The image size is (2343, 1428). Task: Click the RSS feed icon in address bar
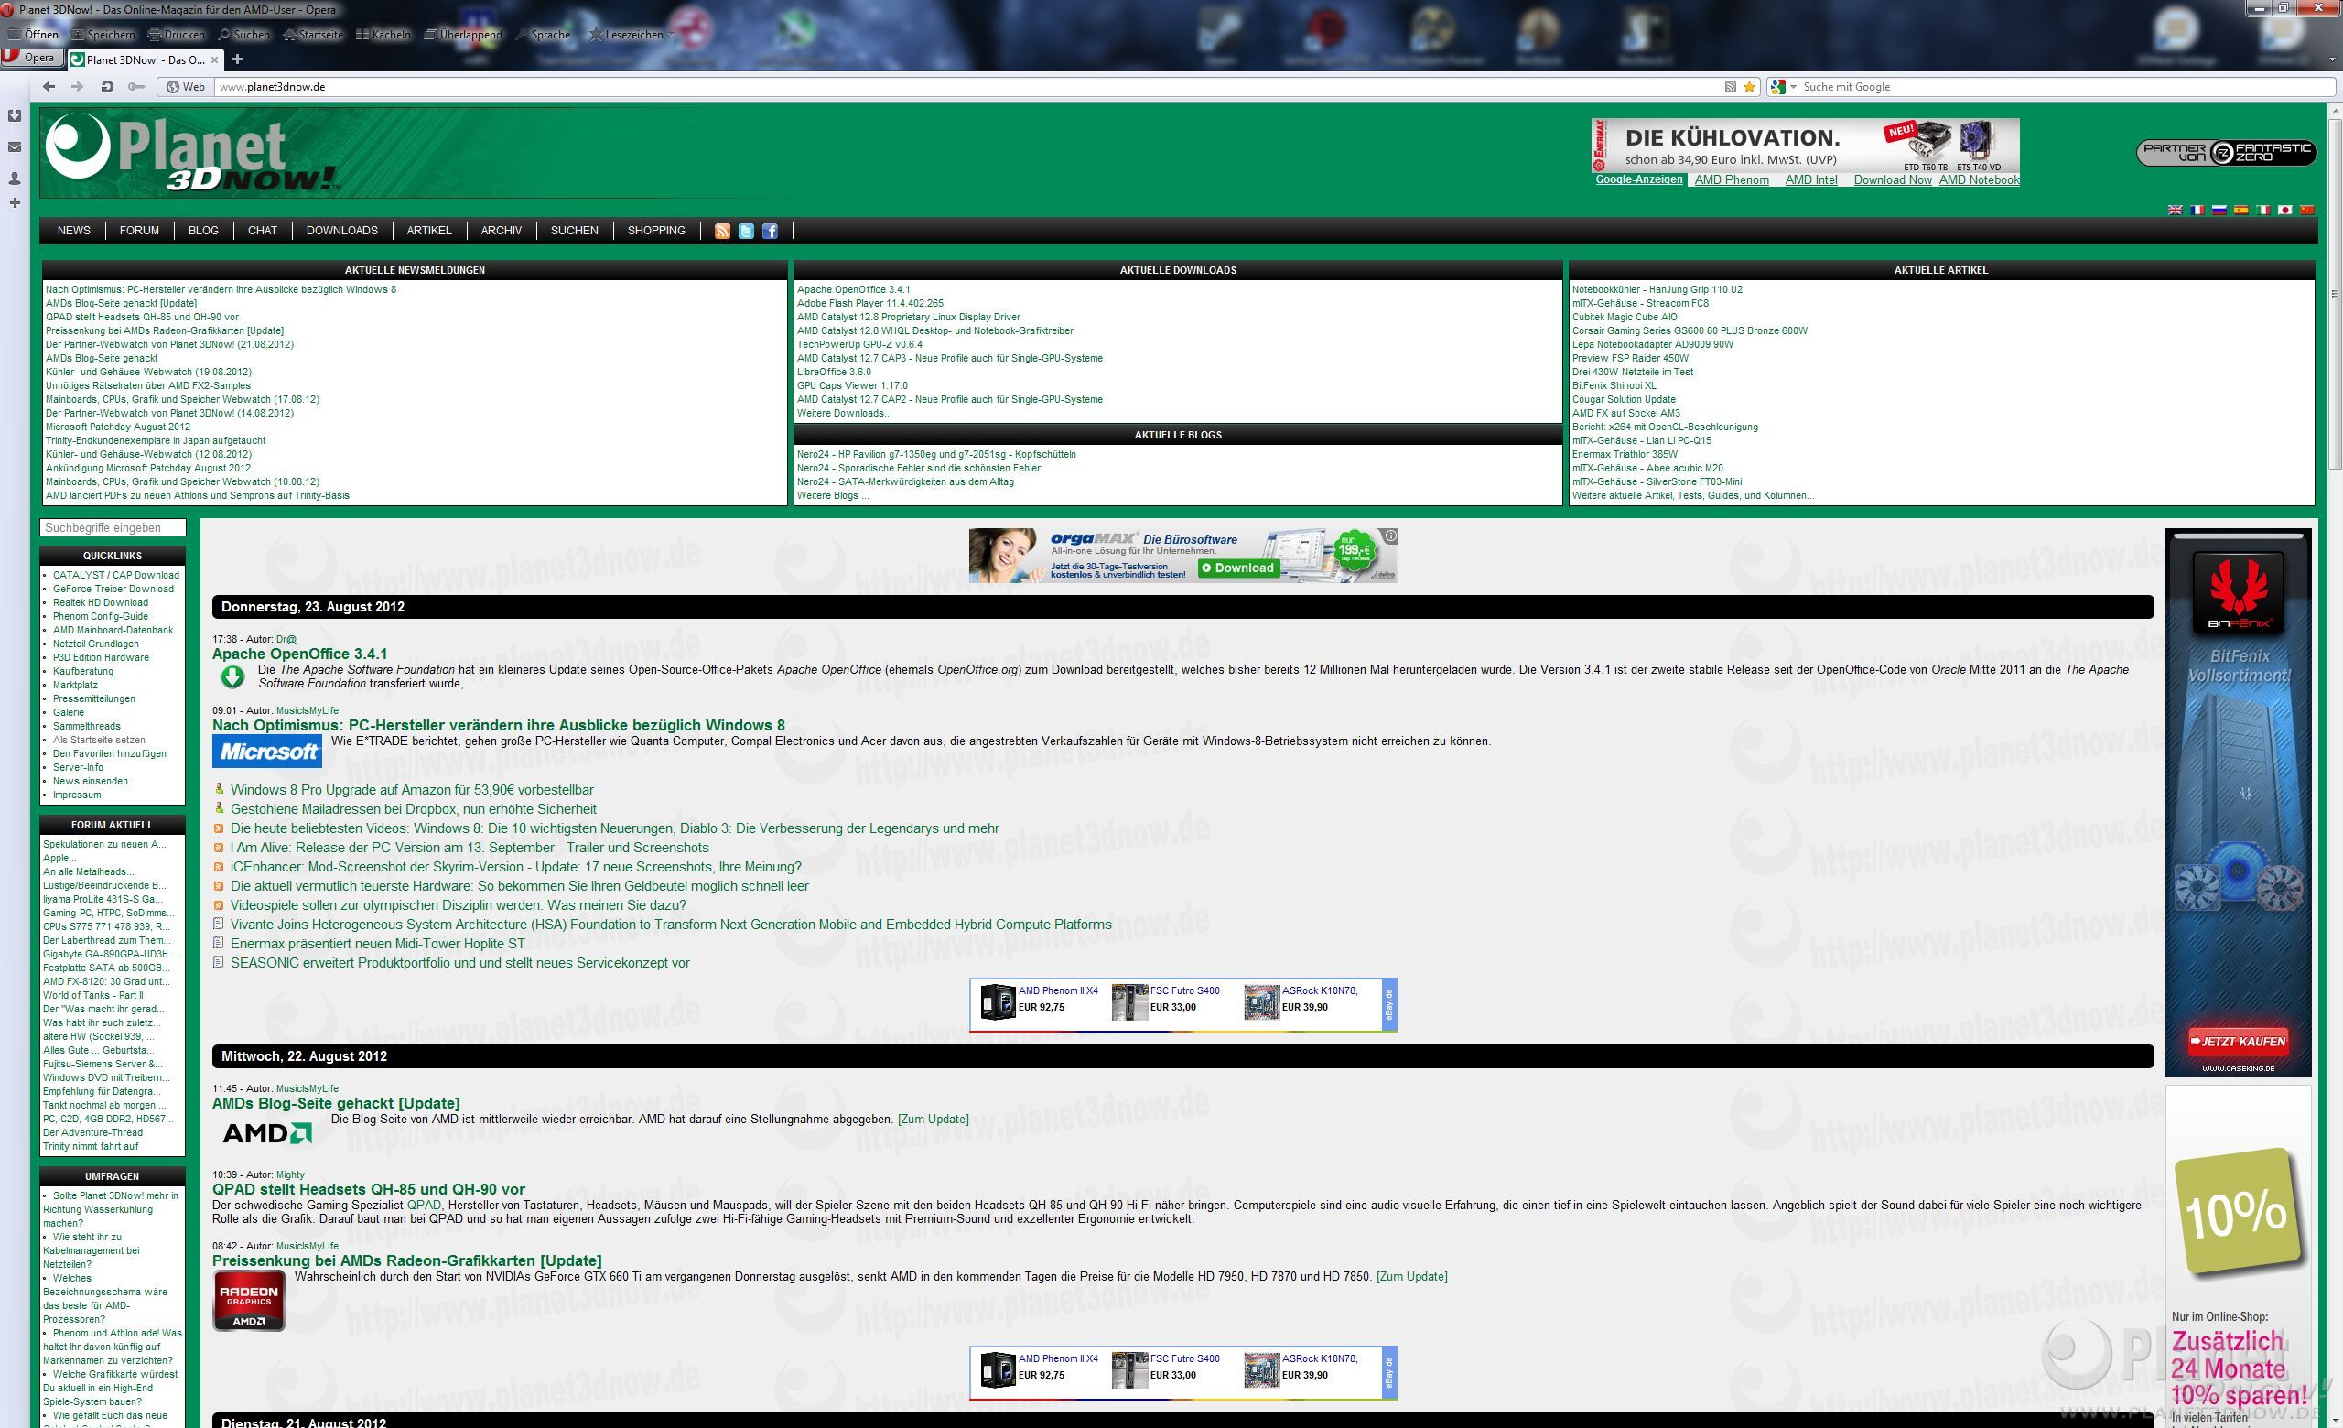click(x=1731, y=87)
